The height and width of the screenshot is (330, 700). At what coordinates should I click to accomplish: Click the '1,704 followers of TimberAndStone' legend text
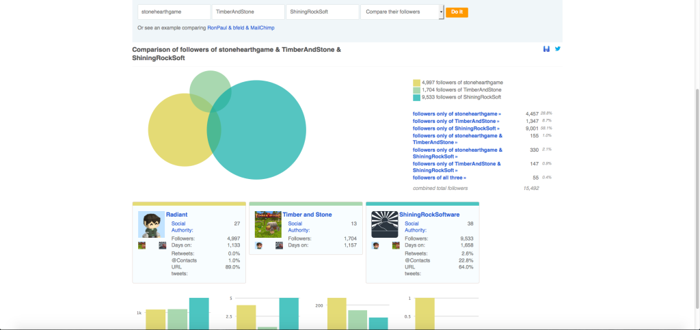461,90
